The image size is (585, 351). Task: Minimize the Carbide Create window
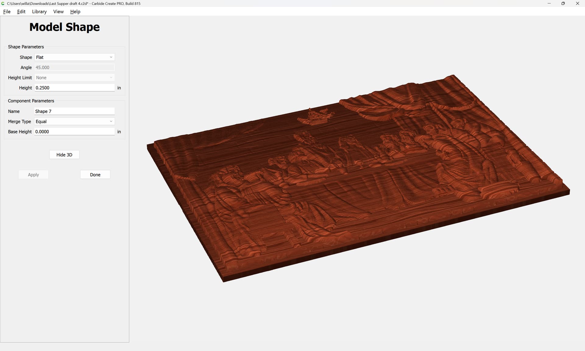point(549,3)
